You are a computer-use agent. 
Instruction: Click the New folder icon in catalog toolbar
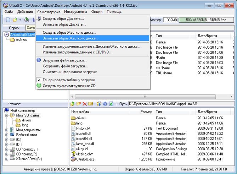(x=79, y=104)
